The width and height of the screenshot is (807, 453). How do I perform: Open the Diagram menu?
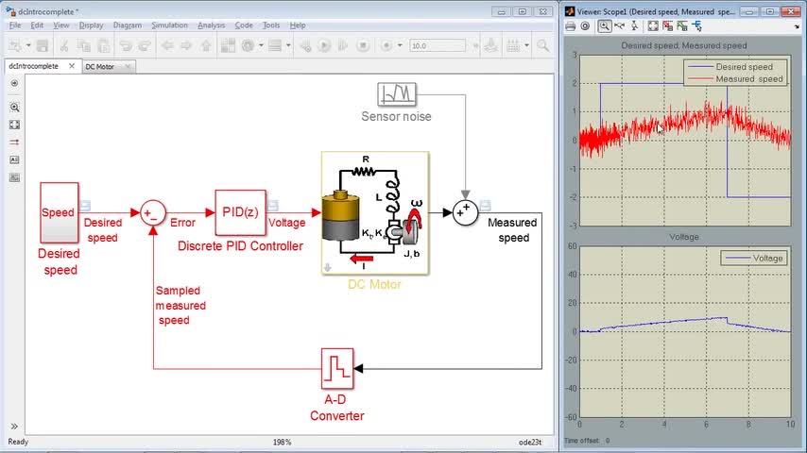click(128, 25)
